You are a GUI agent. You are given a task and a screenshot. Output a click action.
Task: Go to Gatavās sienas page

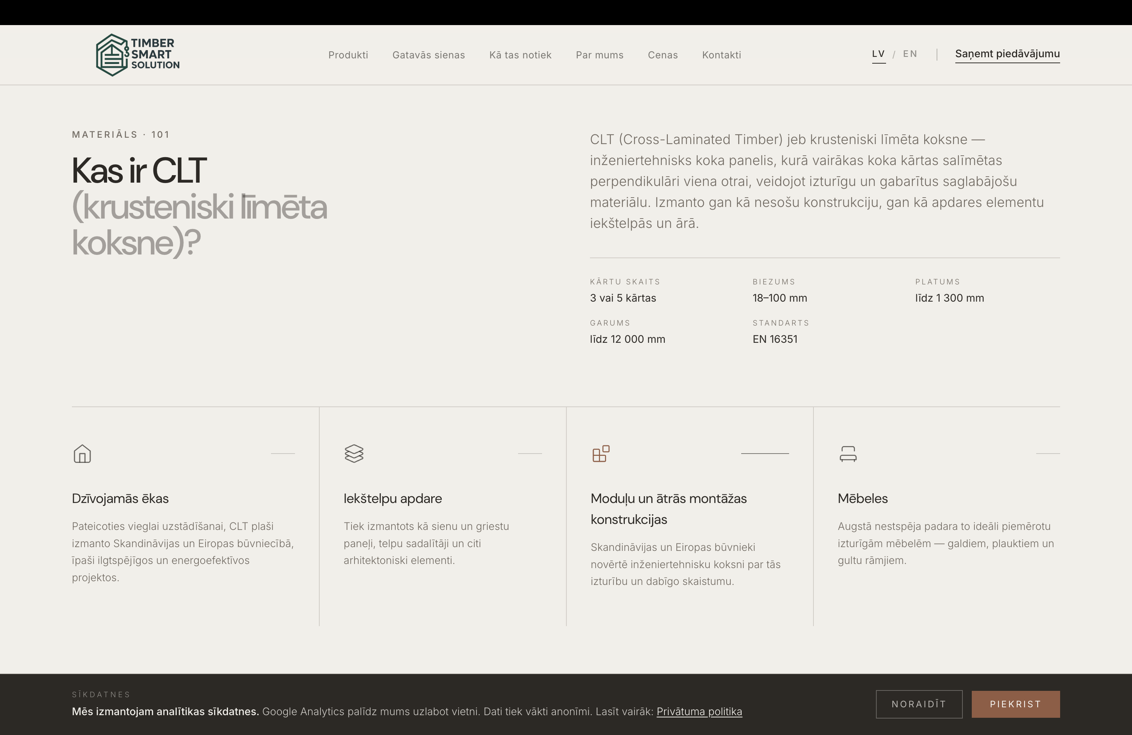(429, 55)
